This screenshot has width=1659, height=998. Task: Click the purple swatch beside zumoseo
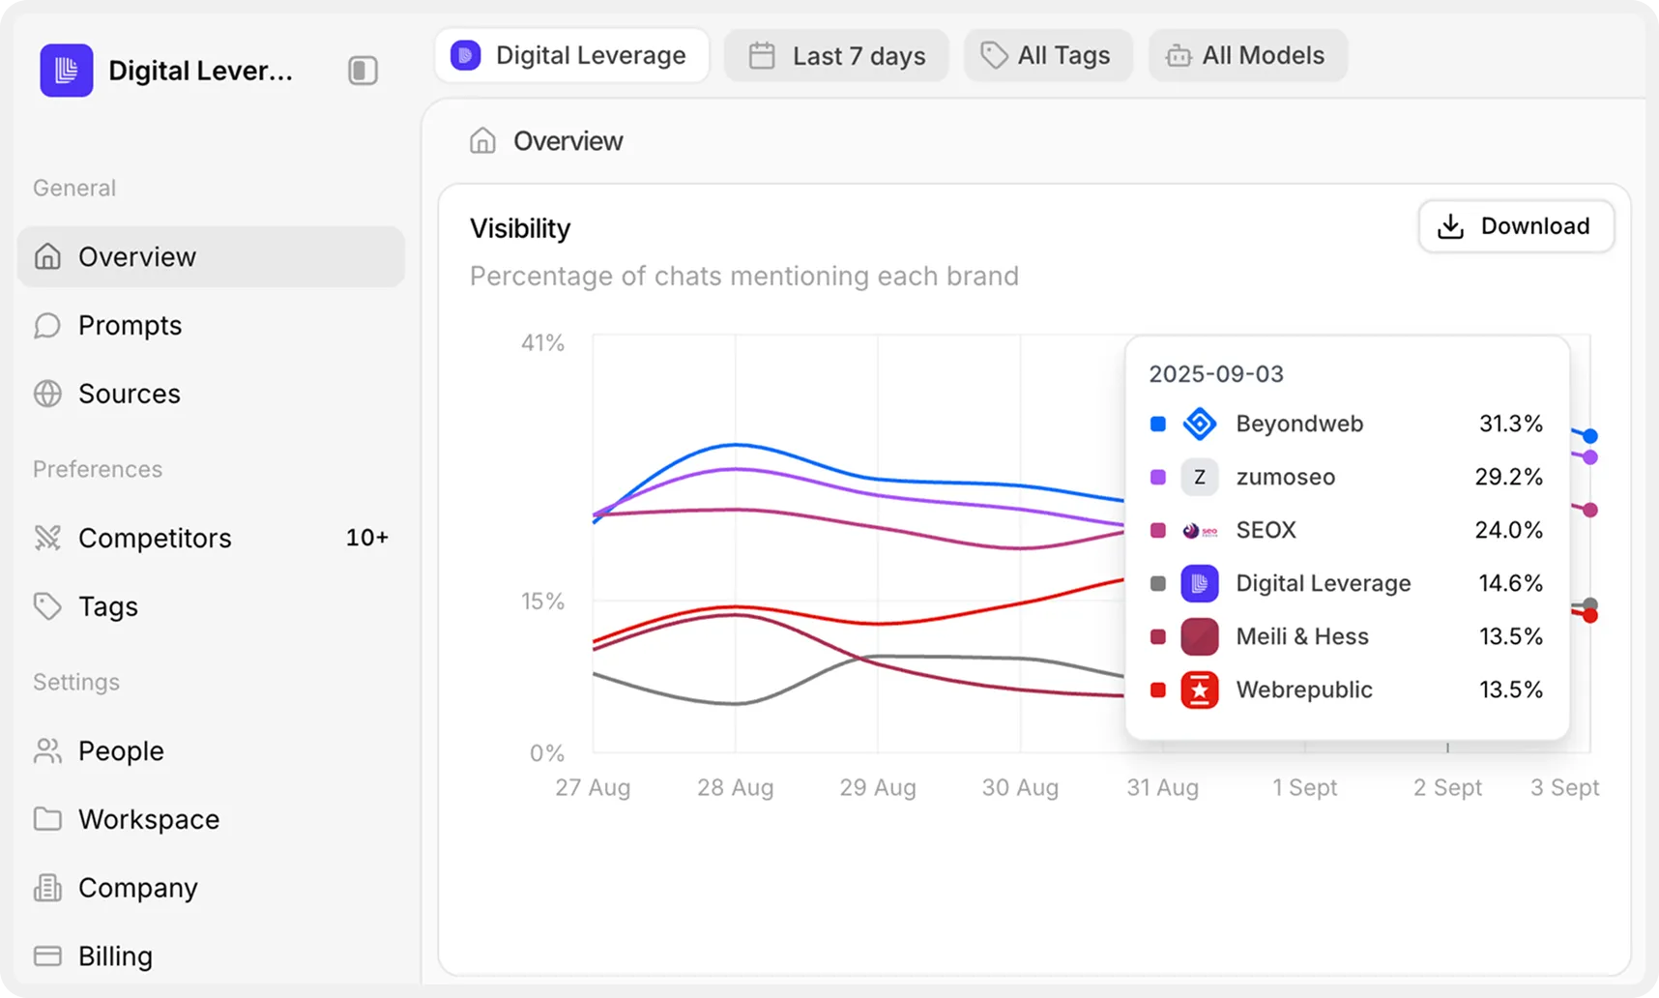[x=1157, y=477]
